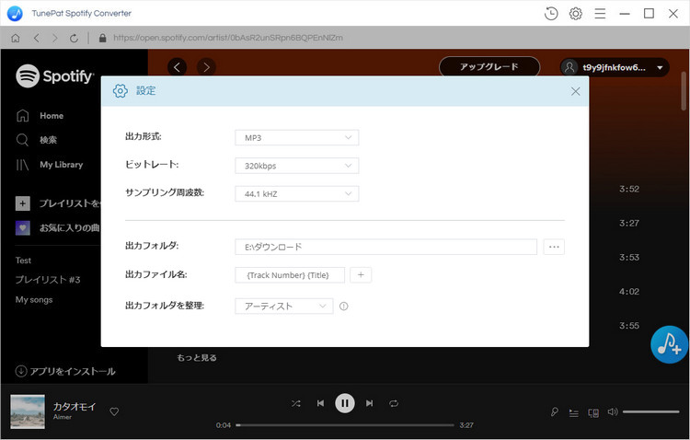
Task: Browse output folder with ellipsis button
Action: [x=554, y=247]
